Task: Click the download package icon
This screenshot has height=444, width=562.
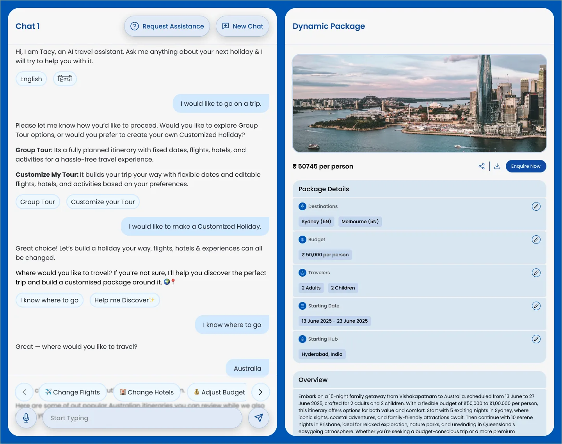Action: tap(497, 166)
